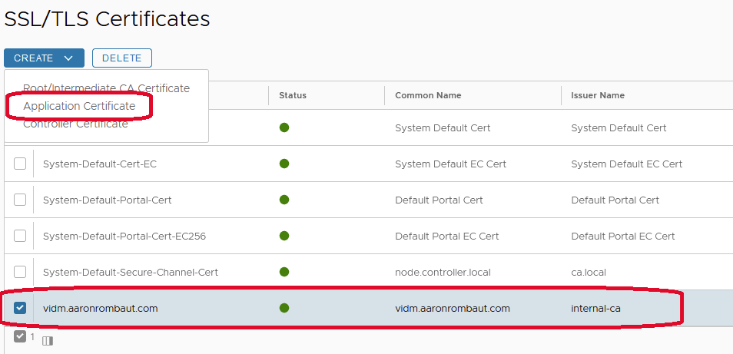Click status dot of System-Default-Secure-Channel-Cert row
Image resolution: width=733 pixels, height=354 pixels.
point(284,272)
